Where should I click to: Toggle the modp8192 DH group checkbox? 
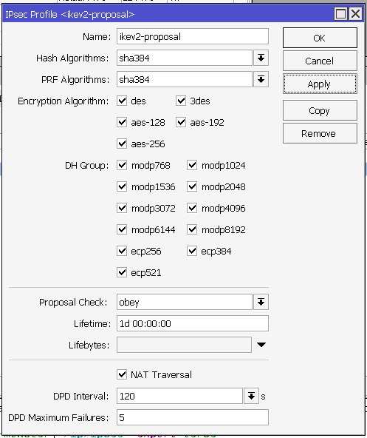[x=192, y=229]
